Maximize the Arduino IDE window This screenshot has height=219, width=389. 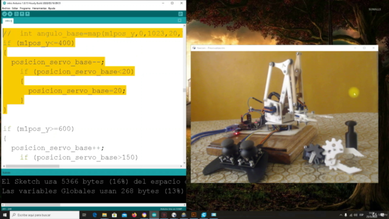pyautogui.click(x=172, y=3)
